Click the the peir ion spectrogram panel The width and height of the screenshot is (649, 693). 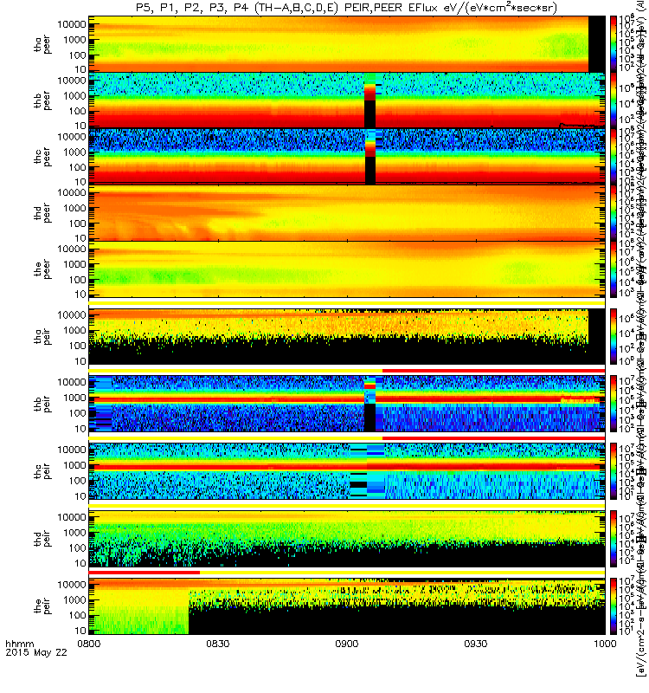pyautogui.click(x=347, y=606)
